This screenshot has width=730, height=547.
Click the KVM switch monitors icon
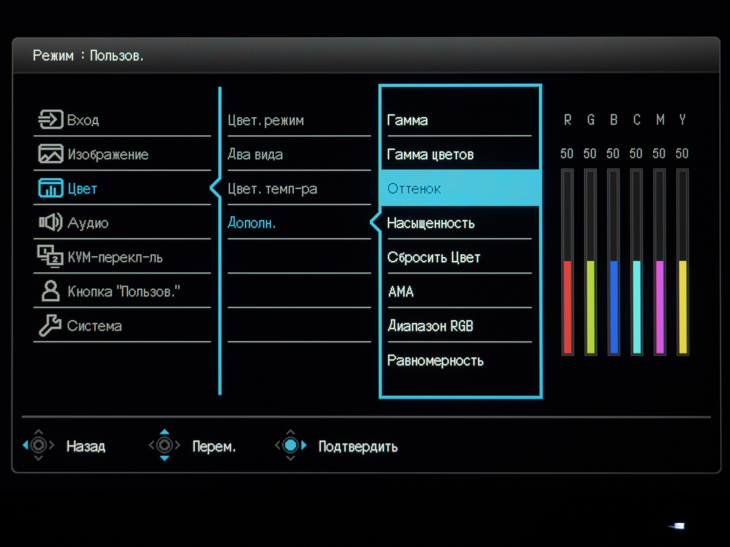click(x=51, y=256)
